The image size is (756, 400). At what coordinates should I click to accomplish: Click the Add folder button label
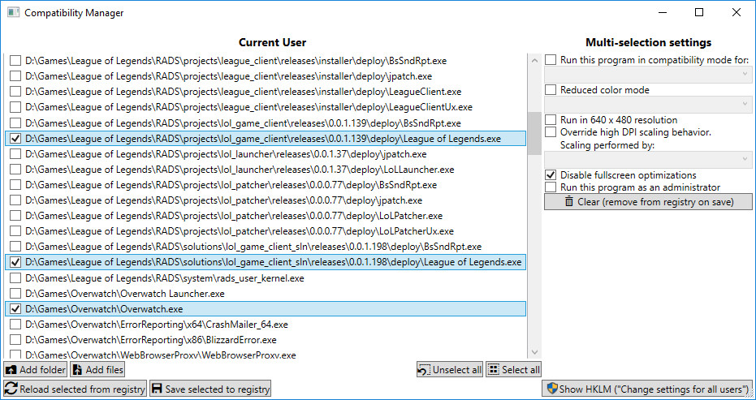(x=42, y=370)
